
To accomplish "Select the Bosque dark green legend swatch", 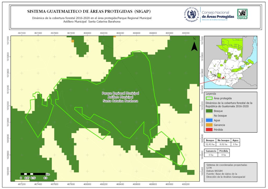I will point(209,111).
